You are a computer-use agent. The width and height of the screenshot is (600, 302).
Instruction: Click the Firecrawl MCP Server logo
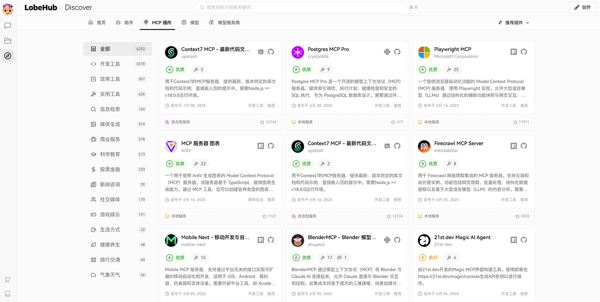[x=424, y=146]
